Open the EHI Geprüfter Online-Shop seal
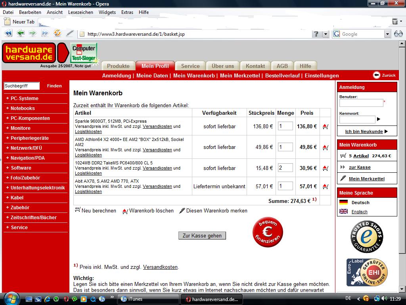This screenshot has height=305, width=406. pos(367,272)
